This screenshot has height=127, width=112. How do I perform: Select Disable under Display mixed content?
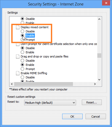23,31
